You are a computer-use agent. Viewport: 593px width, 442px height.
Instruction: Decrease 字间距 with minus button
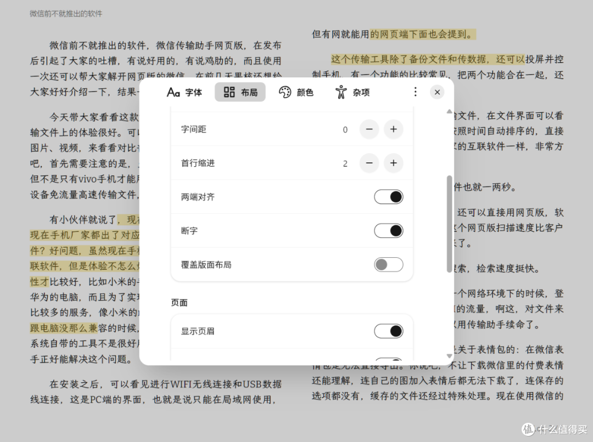point(369,129)
